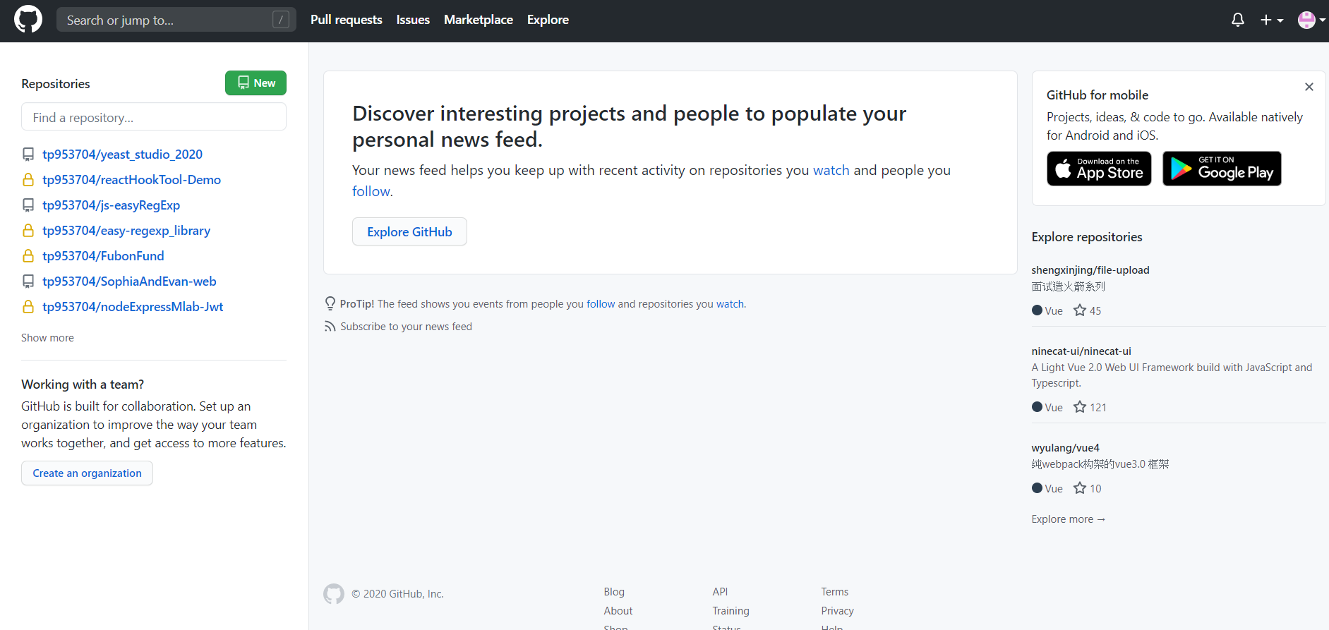
Task: Open the Download on the App Store badge
Action: 1099,169
